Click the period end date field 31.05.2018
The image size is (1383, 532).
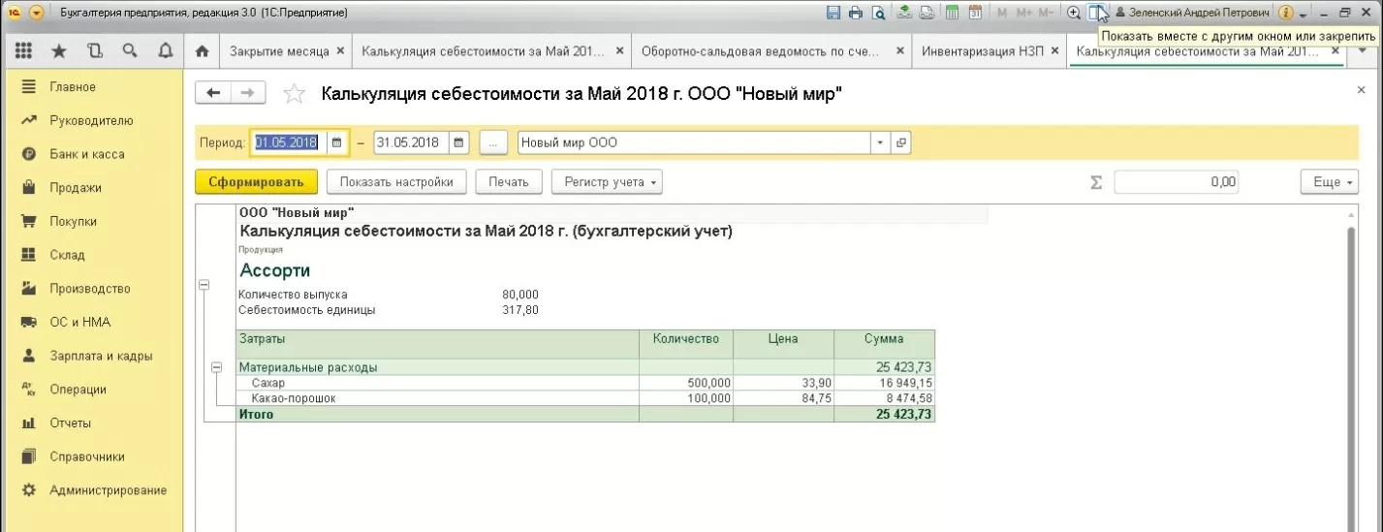click(x=412, y=142)
